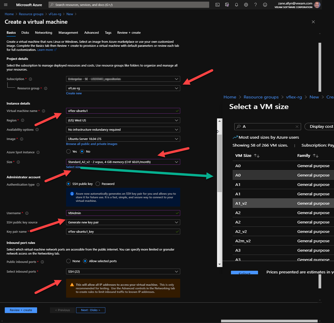
Task: Open the Region dropdown showing West US
Action: (123, 120)
